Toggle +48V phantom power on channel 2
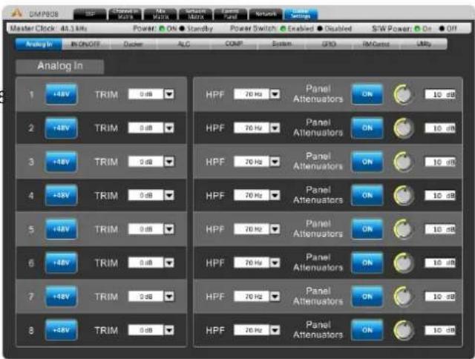 click(x=61, y=128)
